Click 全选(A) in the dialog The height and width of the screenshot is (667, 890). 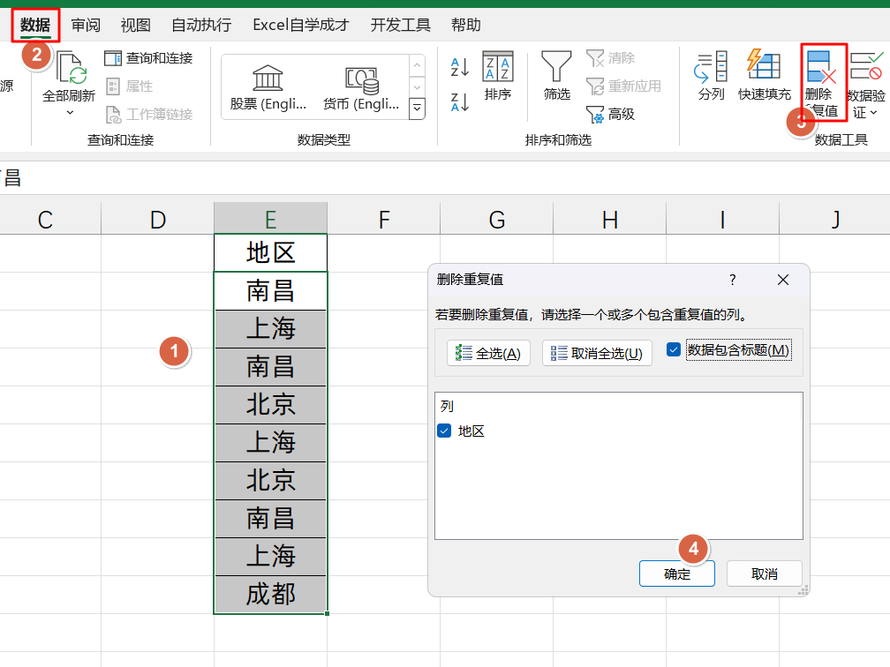(x=488, y=353)
